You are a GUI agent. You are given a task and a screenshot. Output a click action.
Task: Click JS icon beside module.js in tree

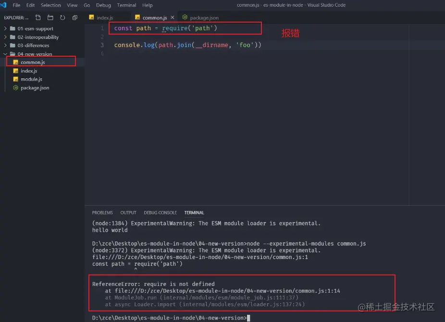16,79
